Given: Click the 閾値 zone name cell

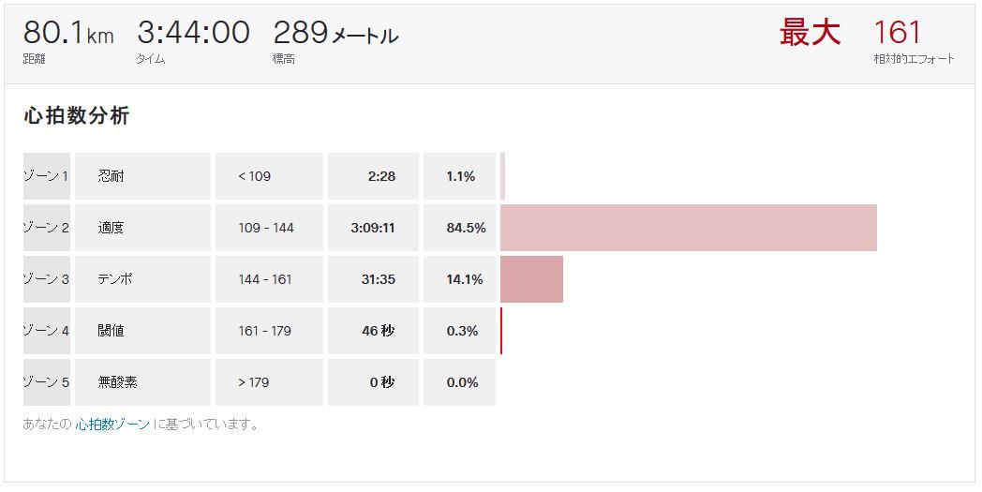Looking at the screenshot, I should coord(142,330).
